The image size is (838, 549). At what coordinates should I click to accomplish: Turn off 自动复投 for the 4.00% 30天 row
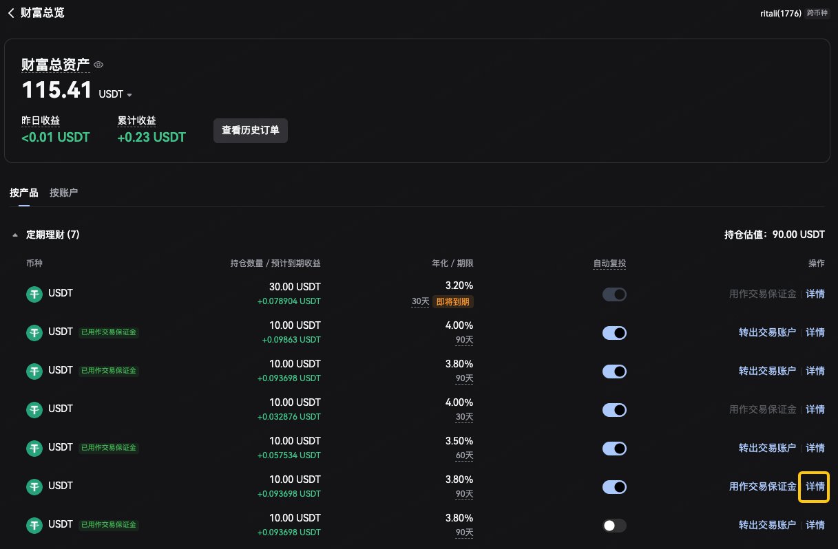tap(614, 410)
